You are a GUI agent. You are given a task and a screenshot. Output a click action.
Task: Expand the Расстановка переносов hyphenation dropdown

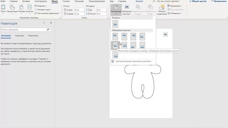(47, 14)
